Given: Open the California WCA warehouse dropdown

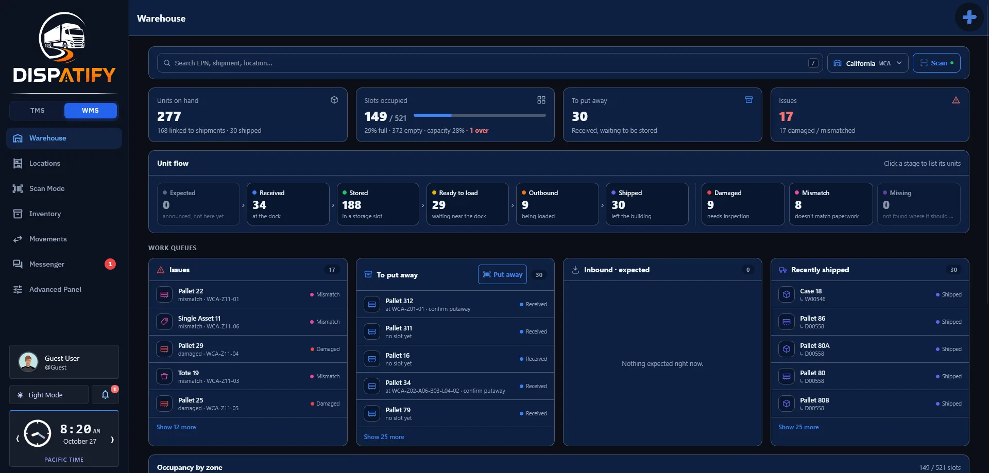Looking at the screenshot, I should [868, 63].
